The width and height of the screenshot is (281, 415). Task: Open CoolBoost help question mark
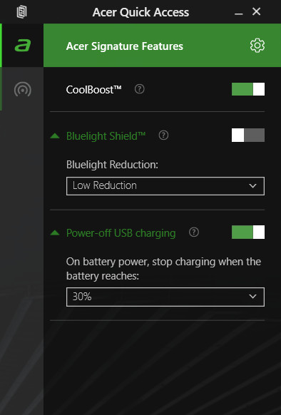139,89
